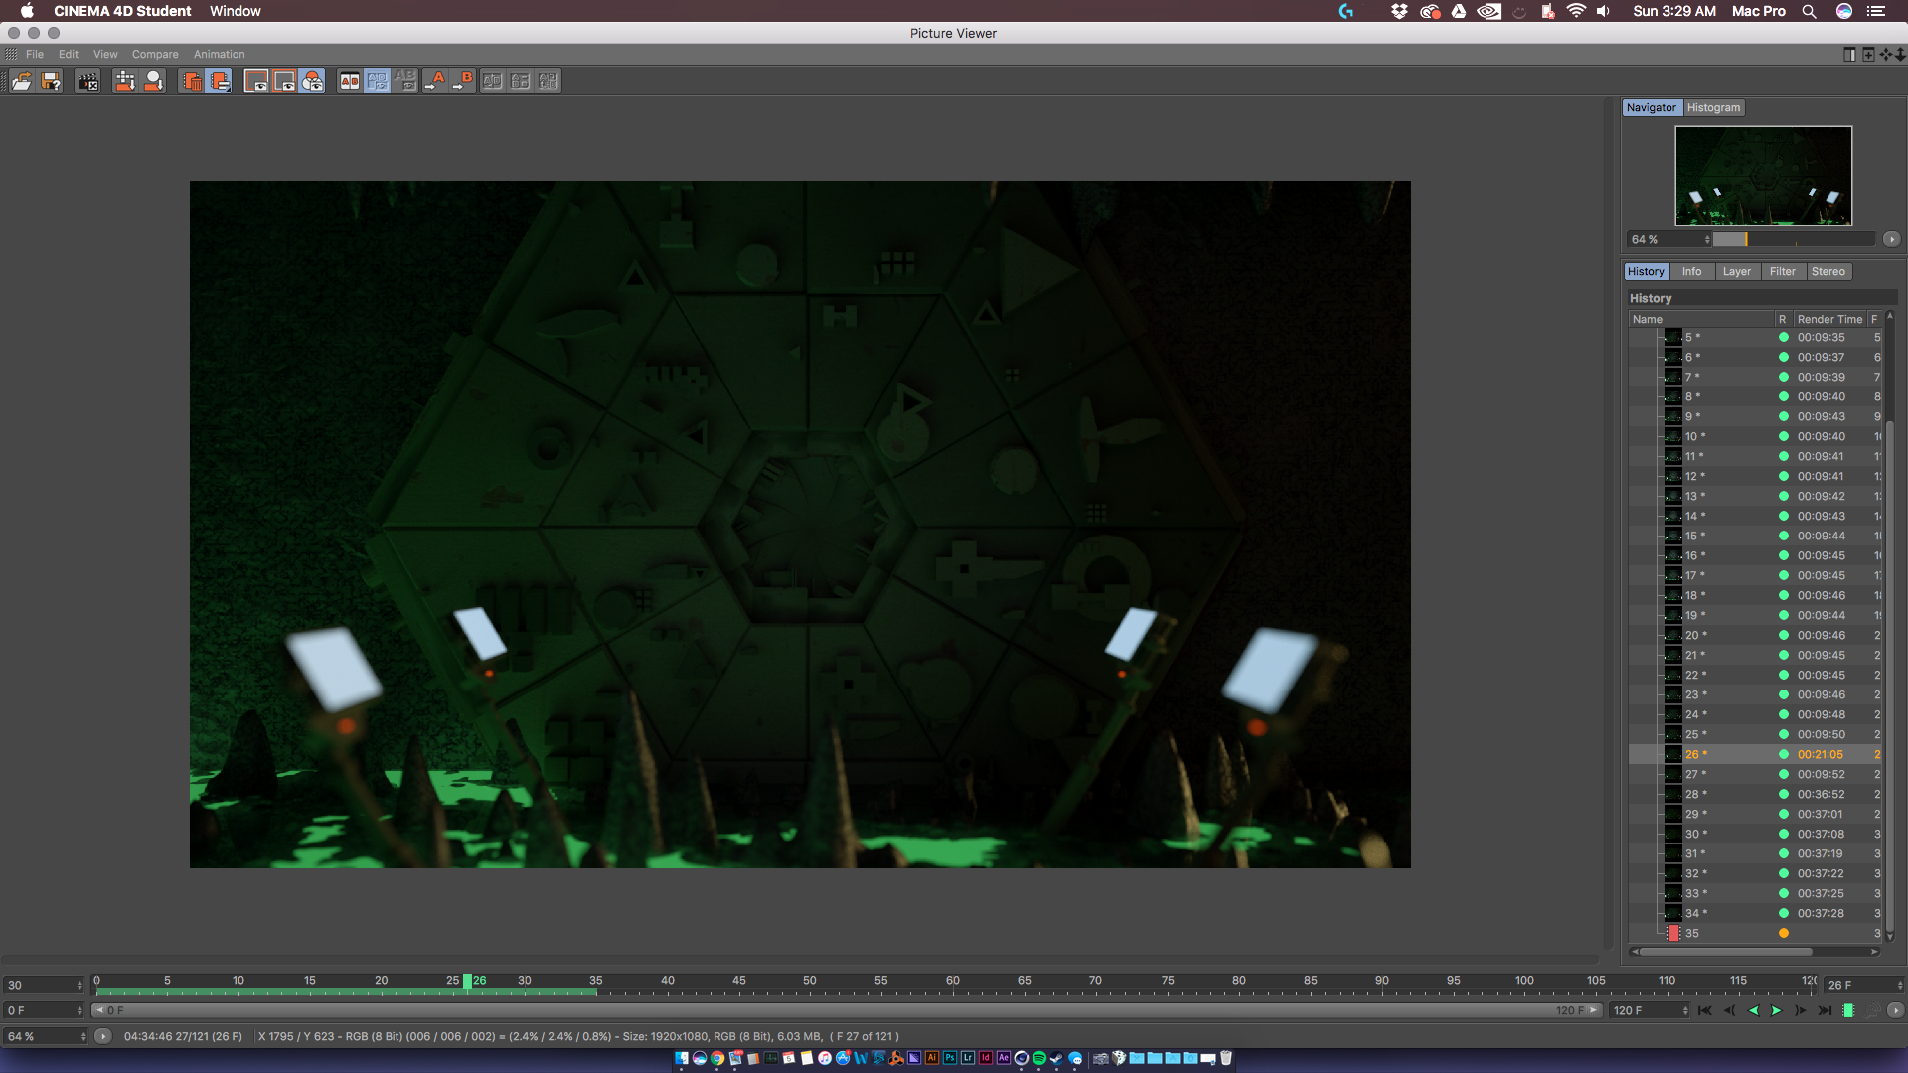This screenshot has height=1073, width=1908.
Task: Click the Remove Image trash icon
Action: (192, 81)
